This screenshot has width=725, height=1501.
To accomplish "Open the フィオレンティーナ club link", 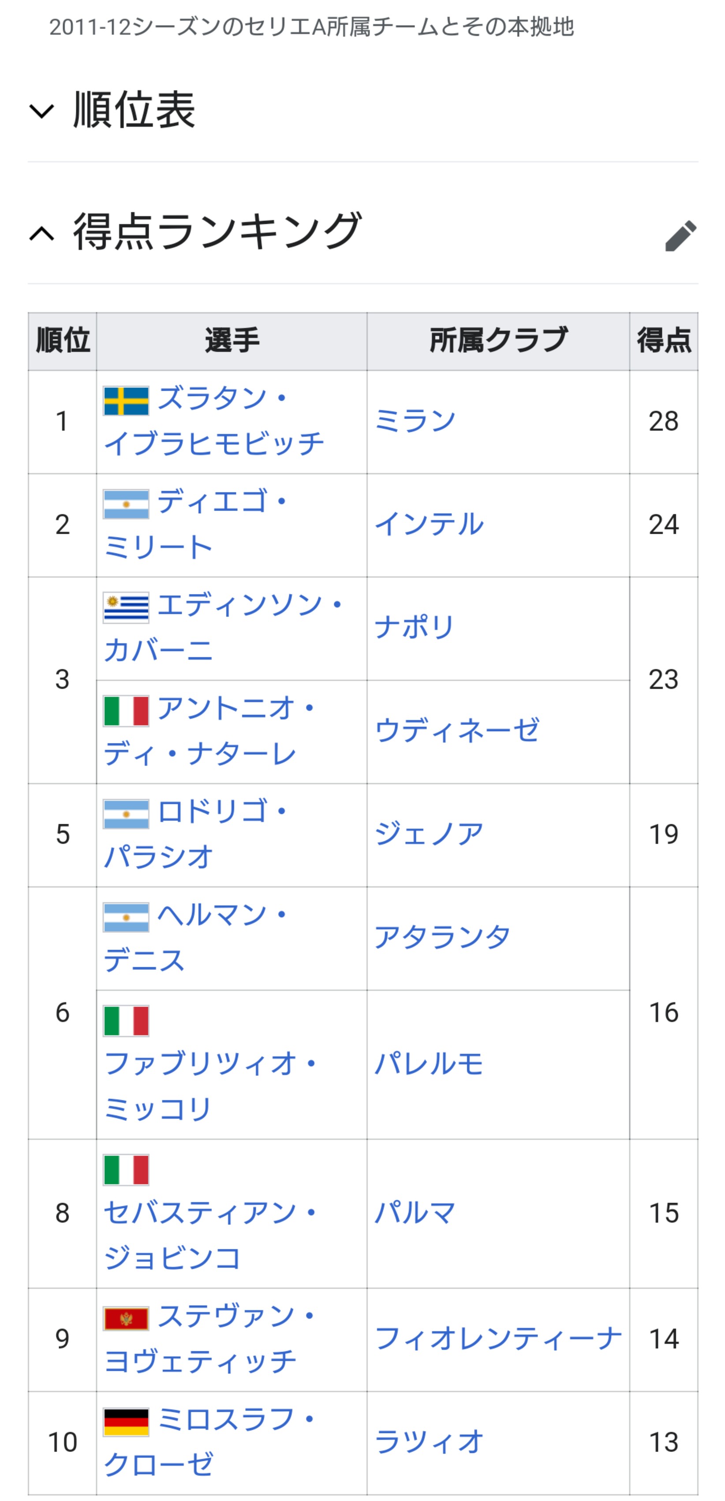I will tap(498, 1339).
